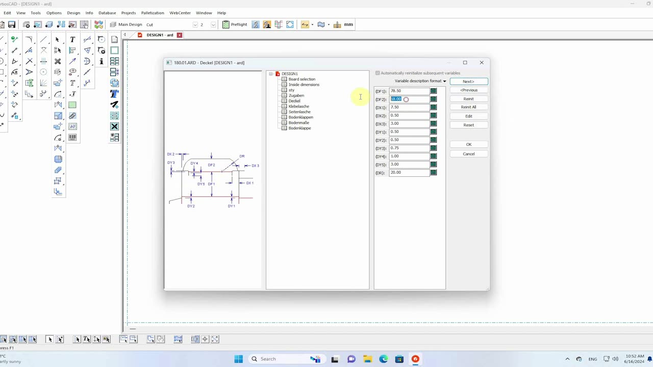Click the icon button beside the DY5 field

[x=434, y=164]
